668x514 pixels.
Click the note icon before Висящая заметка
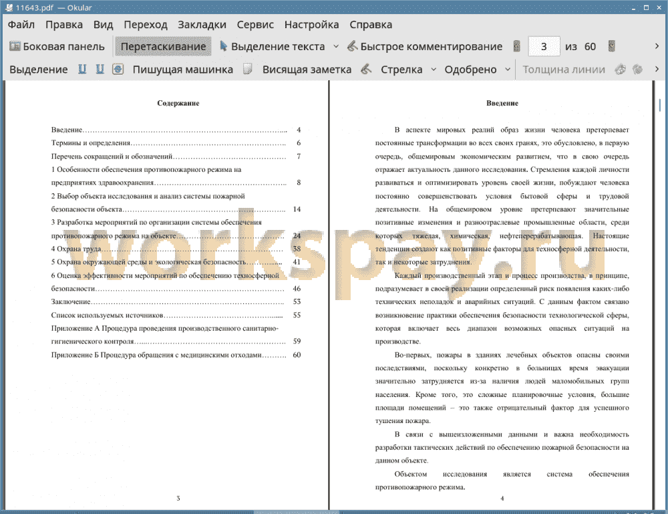(248, 69)
